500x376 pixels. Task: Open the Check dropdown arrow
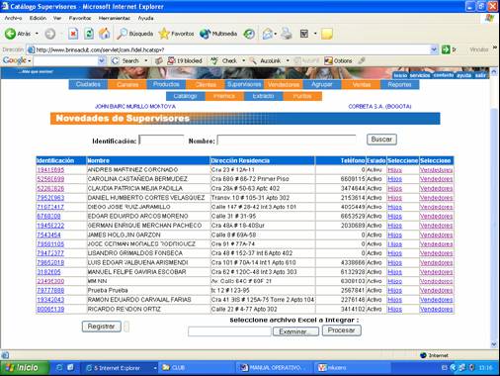pos(244,60)
